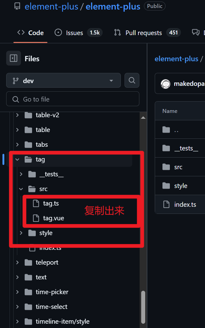The image size is (205, 328).
Task: Click the index.ts file icon in listing
Action: [166, 204]
